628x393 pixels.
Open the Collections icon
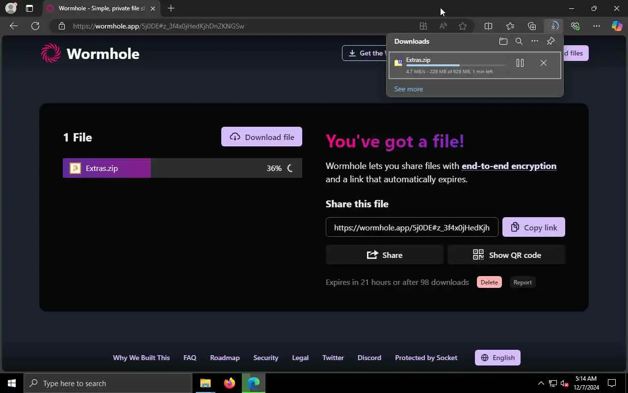click(532, 26)
